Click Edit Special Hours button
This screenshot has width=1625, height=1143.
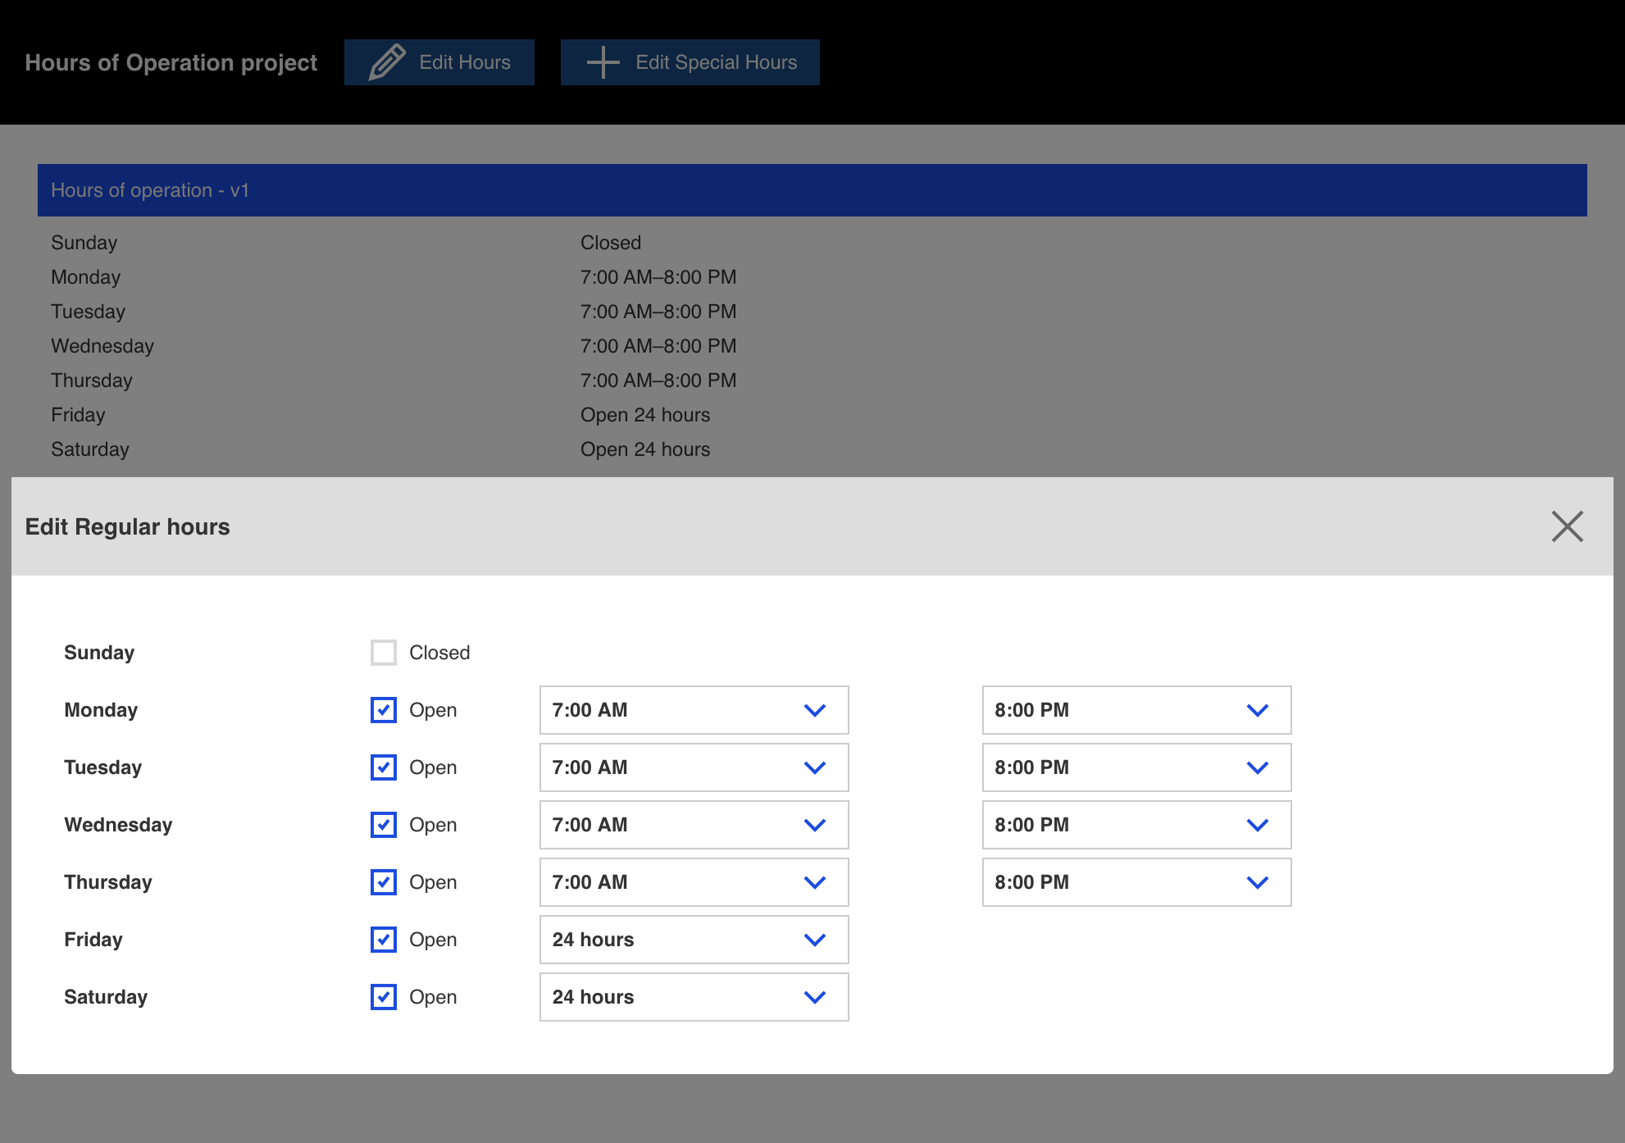pyautogui.click(x=688, y=61)
